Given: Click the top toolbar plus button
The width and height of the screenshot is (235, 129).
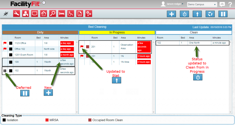Looking at the screenshot, I should [171, 14].
